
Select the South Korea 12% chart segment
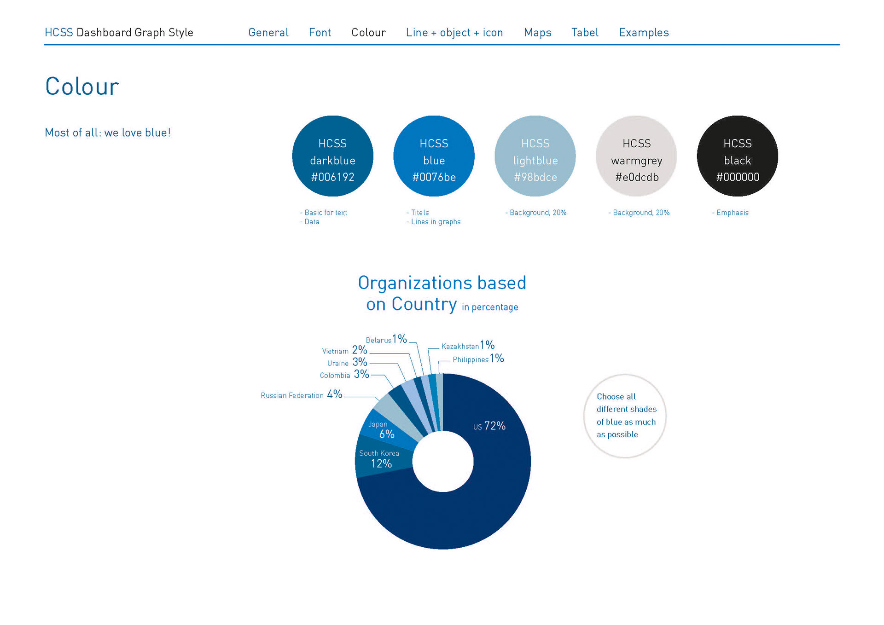click(x=381, y=459)
